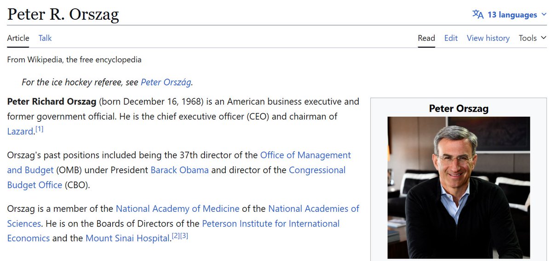Open the Peter Ország hockey referee link

pyautogui.click(x=166, y=82)
